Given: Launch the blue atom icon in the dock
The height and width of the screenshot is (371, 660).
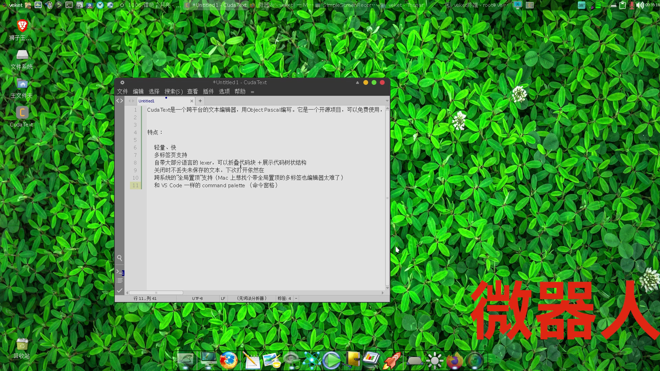Looking at the screenshot, I should tap(311, 361).
